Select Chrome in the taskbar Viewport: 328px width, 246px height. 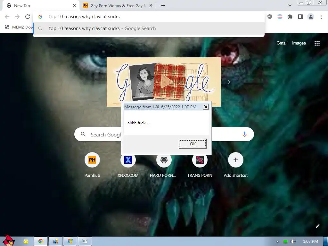pos(41,242)
